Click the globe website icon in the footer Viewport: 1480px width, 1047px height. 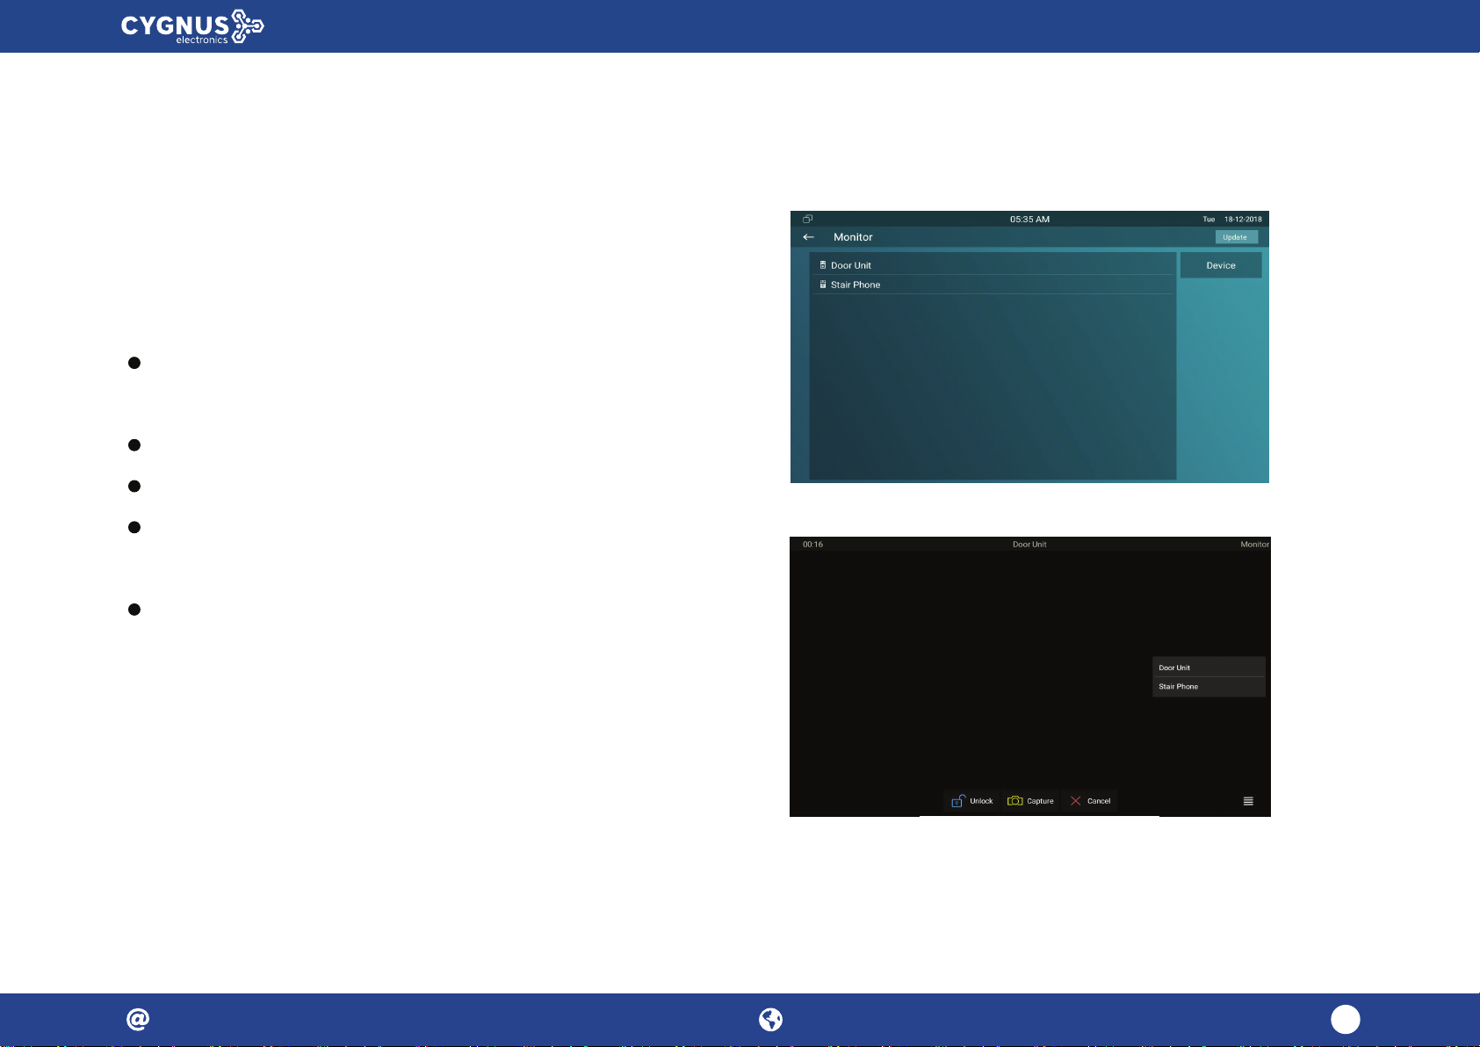pos(770,1019)
